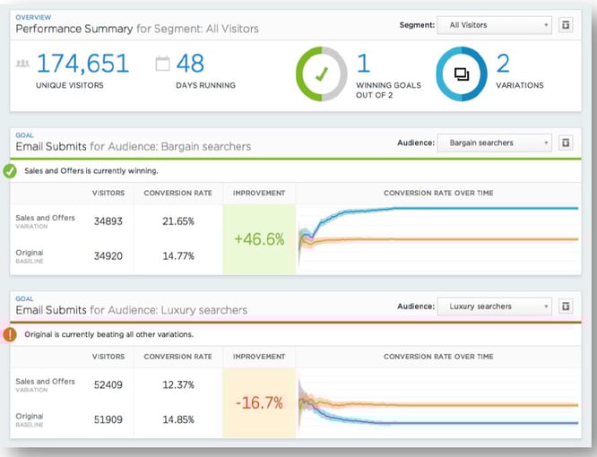Click the 174,651 unique visitors figure
This screenshot has height=457, width=597.
click(82, 63)
